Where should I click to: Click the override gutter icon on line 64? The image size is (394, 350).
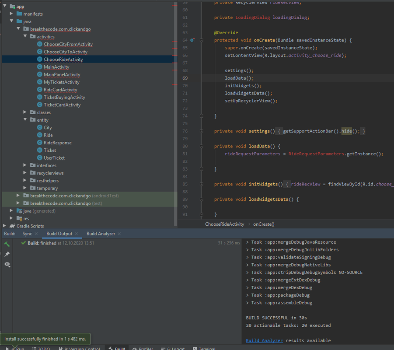tap(192, 40)
